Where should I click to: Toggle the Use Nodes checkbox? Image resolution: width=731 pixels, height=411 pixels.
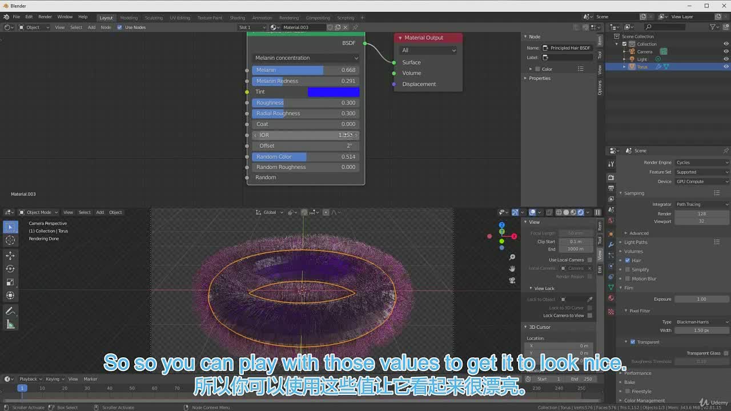click(119, 27)
